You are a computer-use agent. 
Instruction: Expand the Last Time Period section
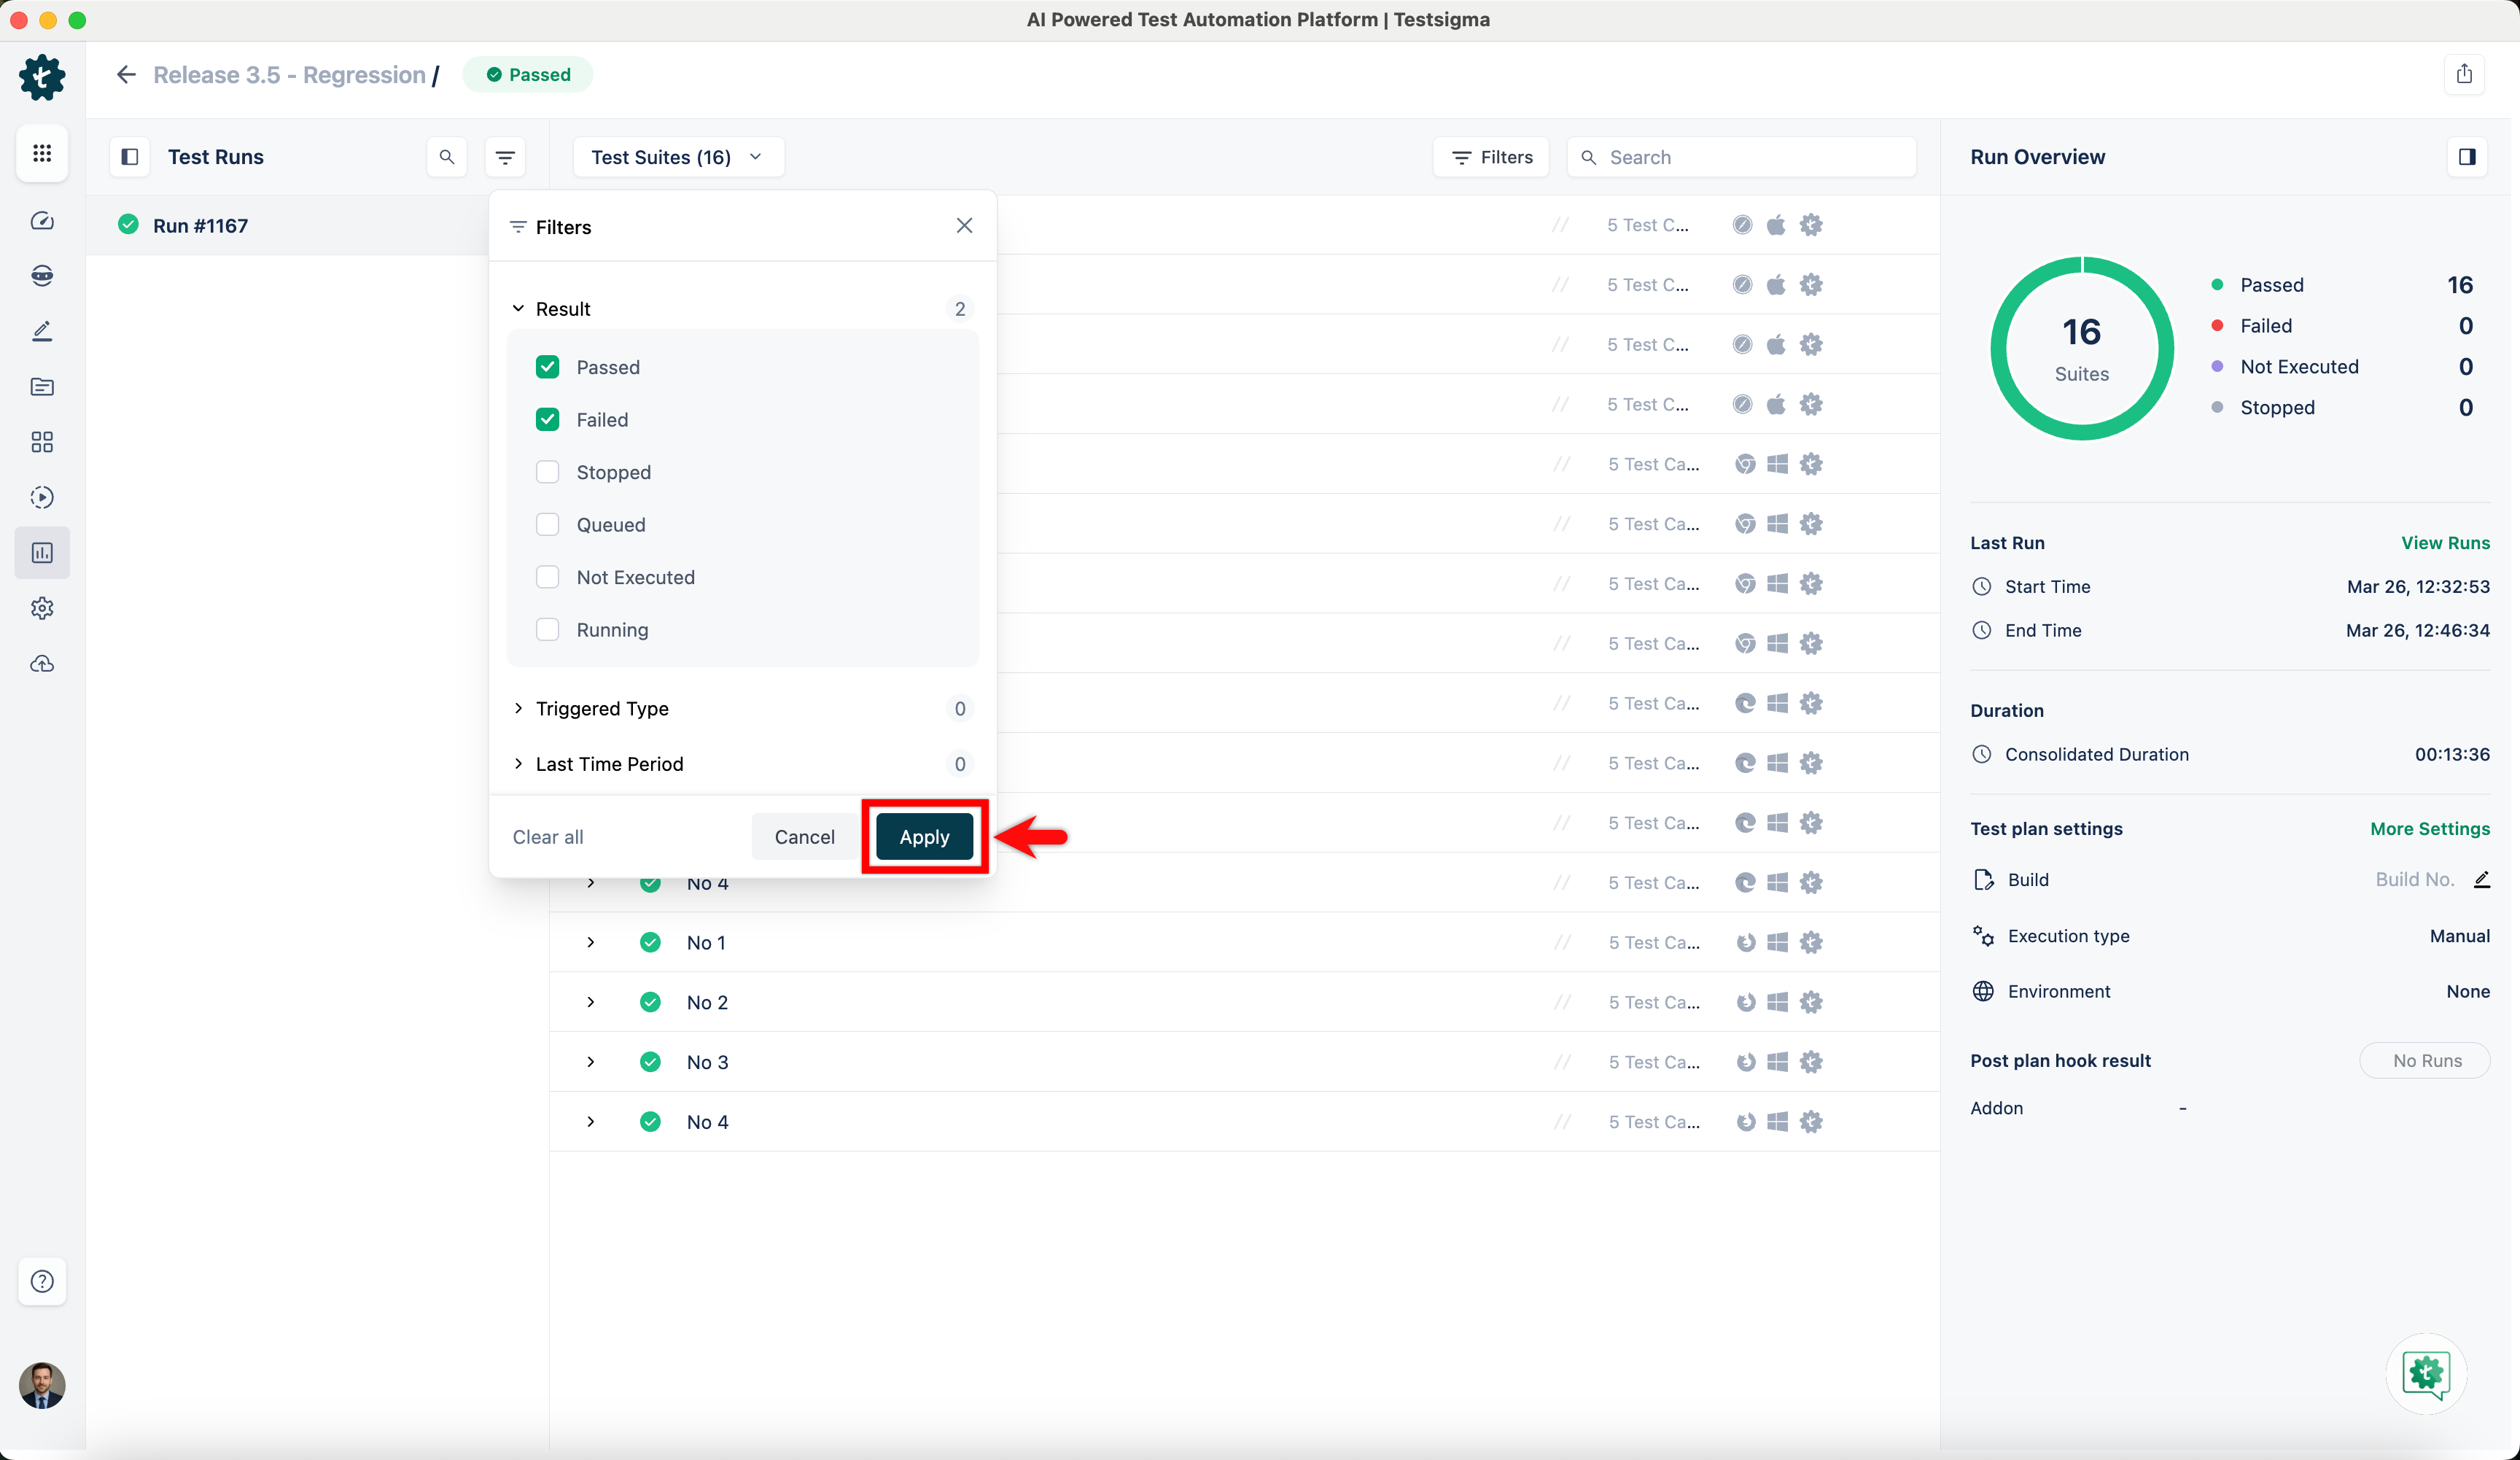(609, 764)
